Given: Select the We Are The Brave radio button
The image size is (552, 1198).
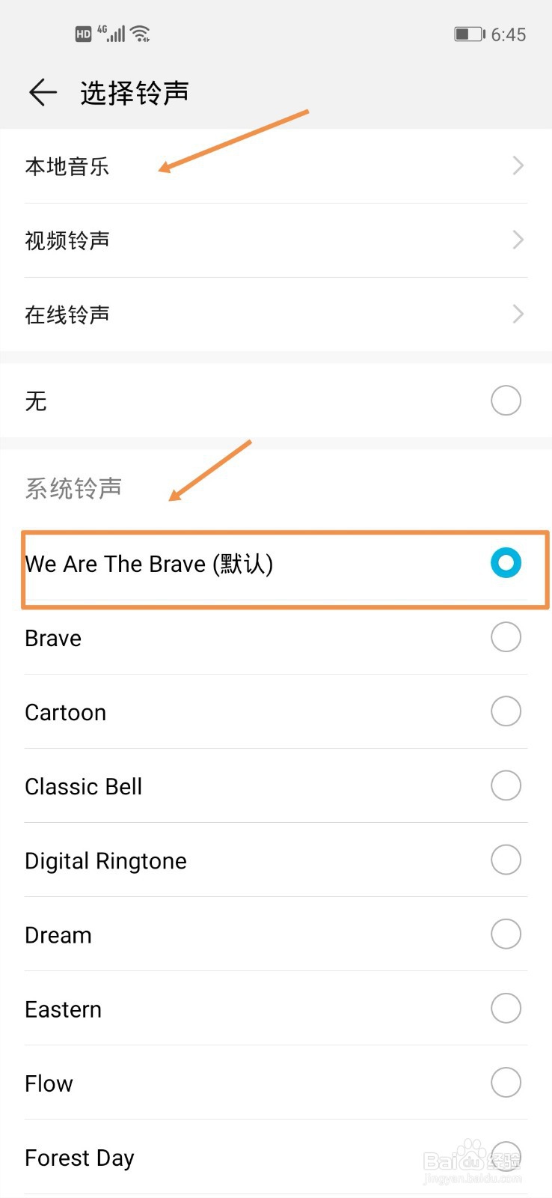Looking at the screenshot, I should [506, 563].
